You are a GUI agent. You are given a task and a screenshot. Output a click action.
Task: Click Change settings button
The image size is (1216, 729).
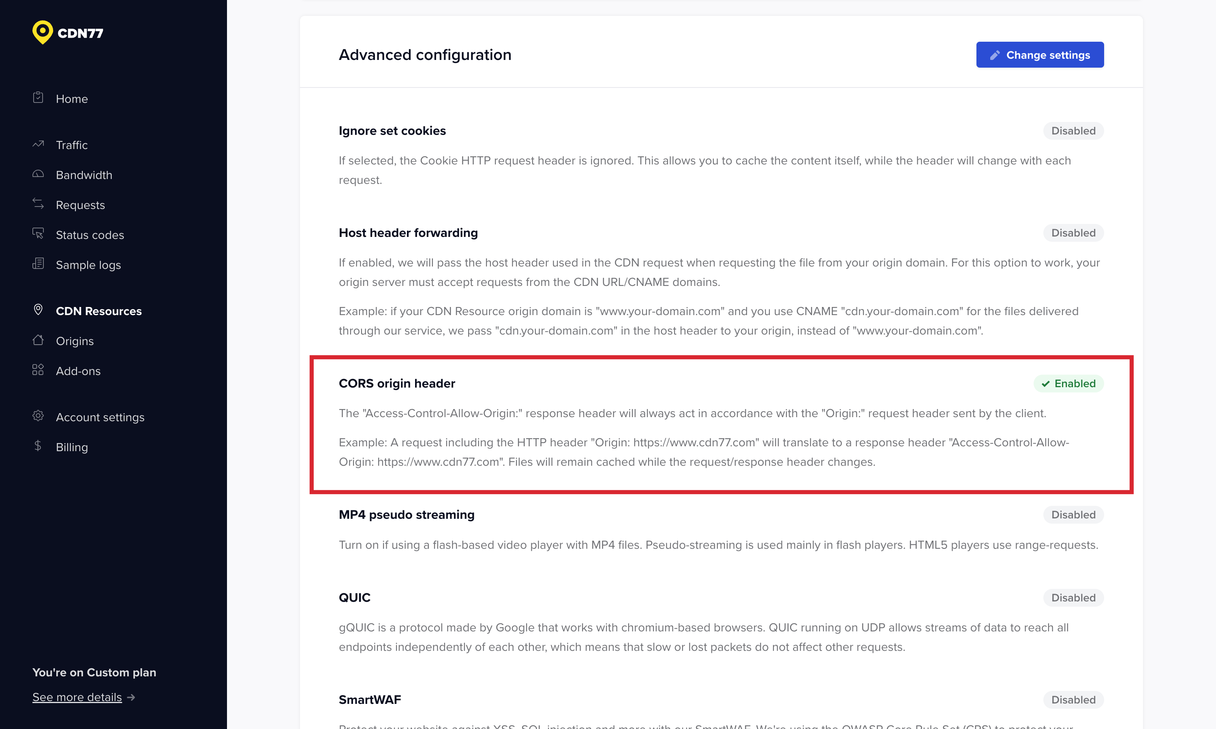coord(1040,55)
